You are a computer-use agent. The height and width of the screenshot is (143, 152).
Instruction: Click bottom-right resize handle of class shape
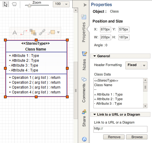67,97
